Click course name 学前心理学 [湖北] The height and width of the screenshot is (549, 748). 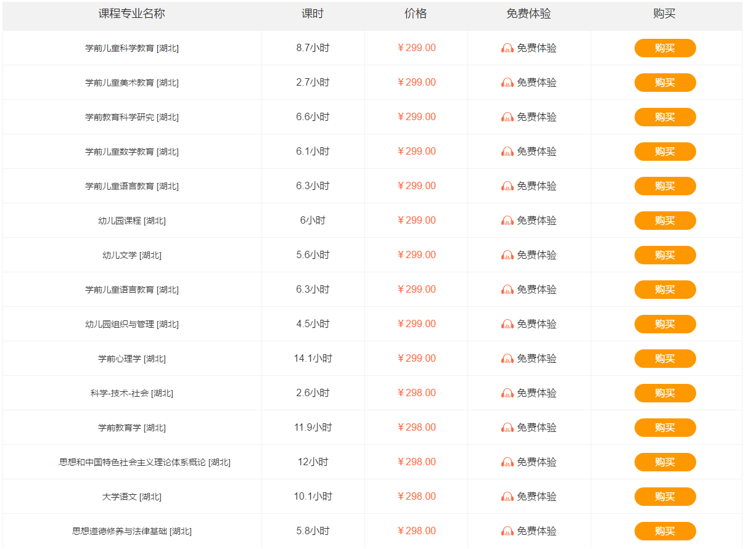pos(132,359)
